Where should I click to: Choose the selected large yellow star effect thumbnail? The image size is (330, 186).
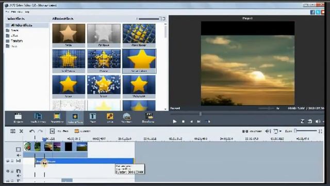coord(139,61)
